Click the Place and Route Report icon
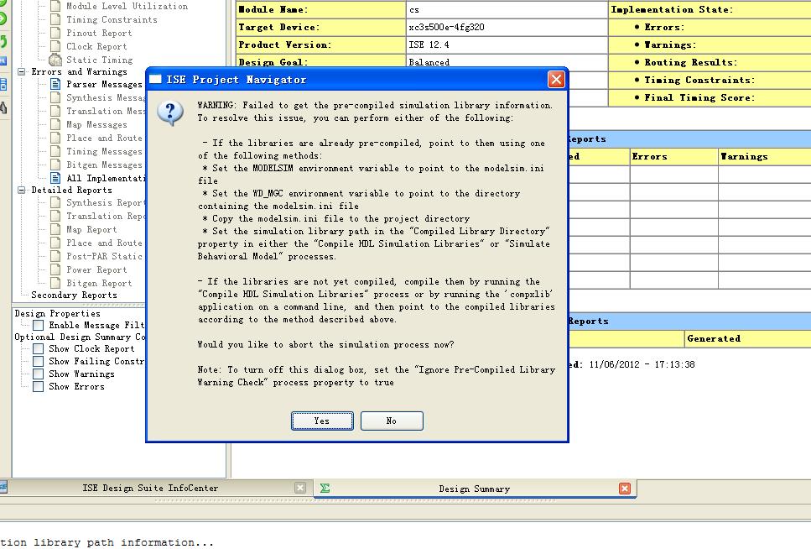Image resolution: width=811 pixels, height=549 pixels. pyautogui.click(x=55, y=243)
